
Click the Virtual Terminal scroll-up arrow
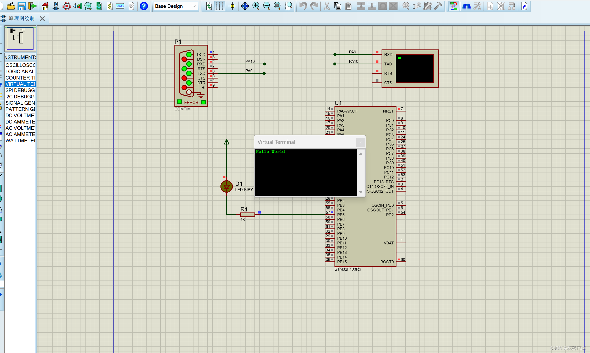tap(361, 154)
